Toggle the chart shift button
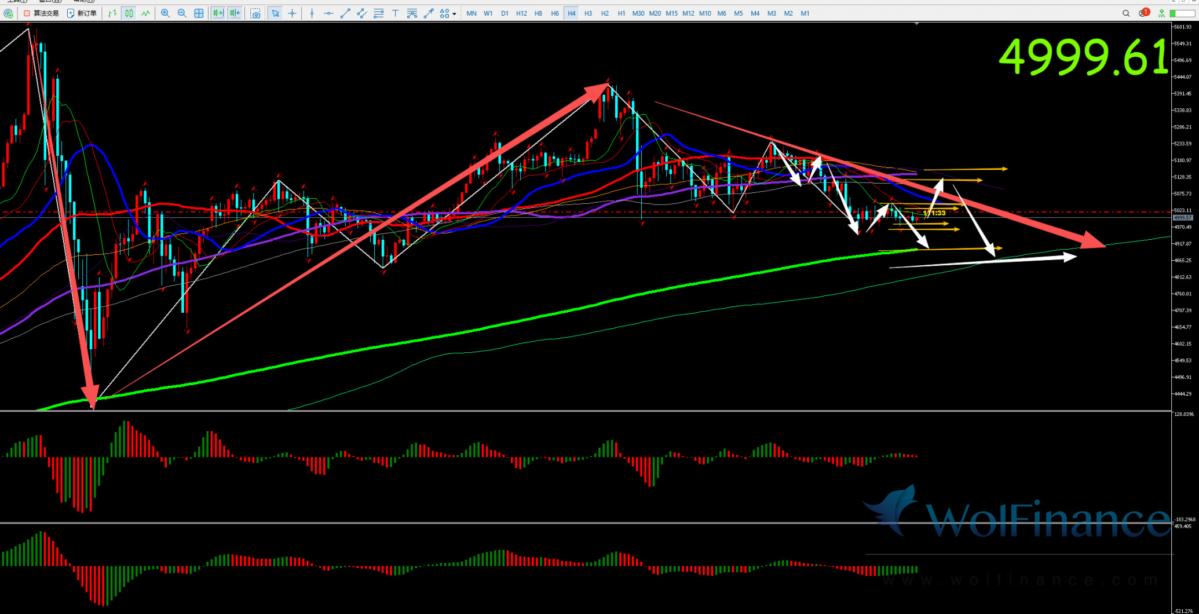This screenshot has height=614, width=1199. click(235, 13)
